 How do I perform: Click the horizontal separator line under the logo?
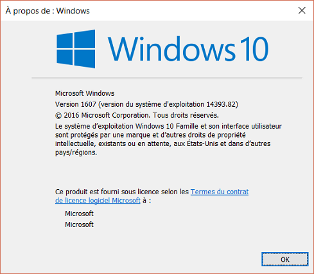167,78
